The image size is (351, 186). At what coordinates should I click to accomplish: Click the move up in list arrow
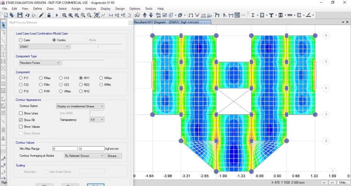[x=145, y=15]
